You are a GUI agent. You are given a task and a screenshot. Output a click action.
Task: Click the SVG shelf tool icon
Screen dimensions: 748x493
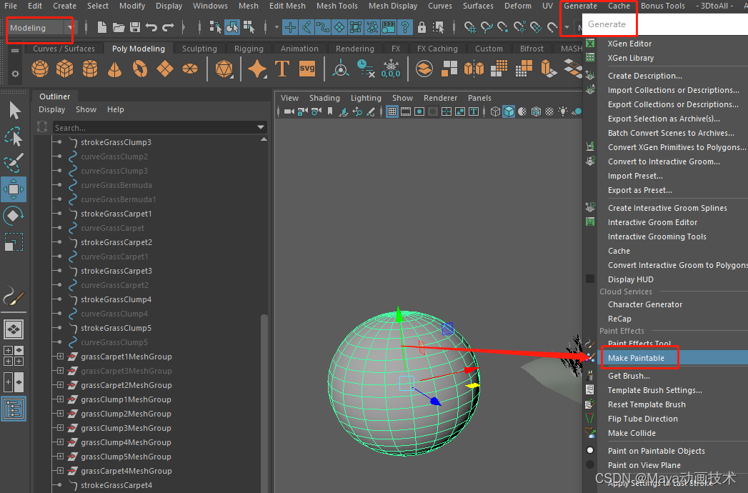click(306, 69)
